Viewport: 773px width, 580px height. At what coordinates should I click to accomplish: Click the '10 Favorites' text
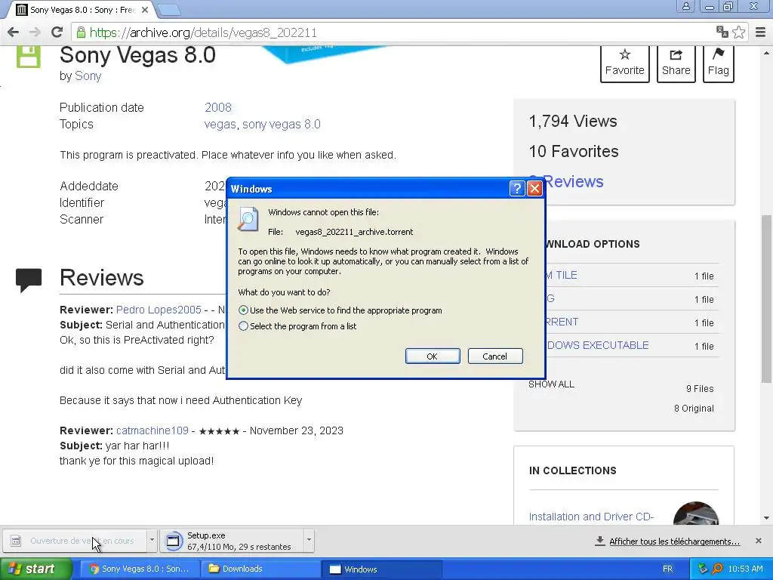coord(574,151)
